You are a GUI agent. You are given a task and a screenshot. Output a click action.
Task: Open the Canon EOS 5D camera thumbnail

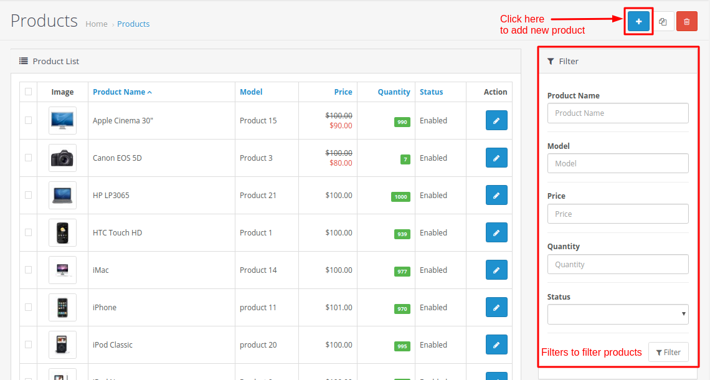tap(62, 158)
